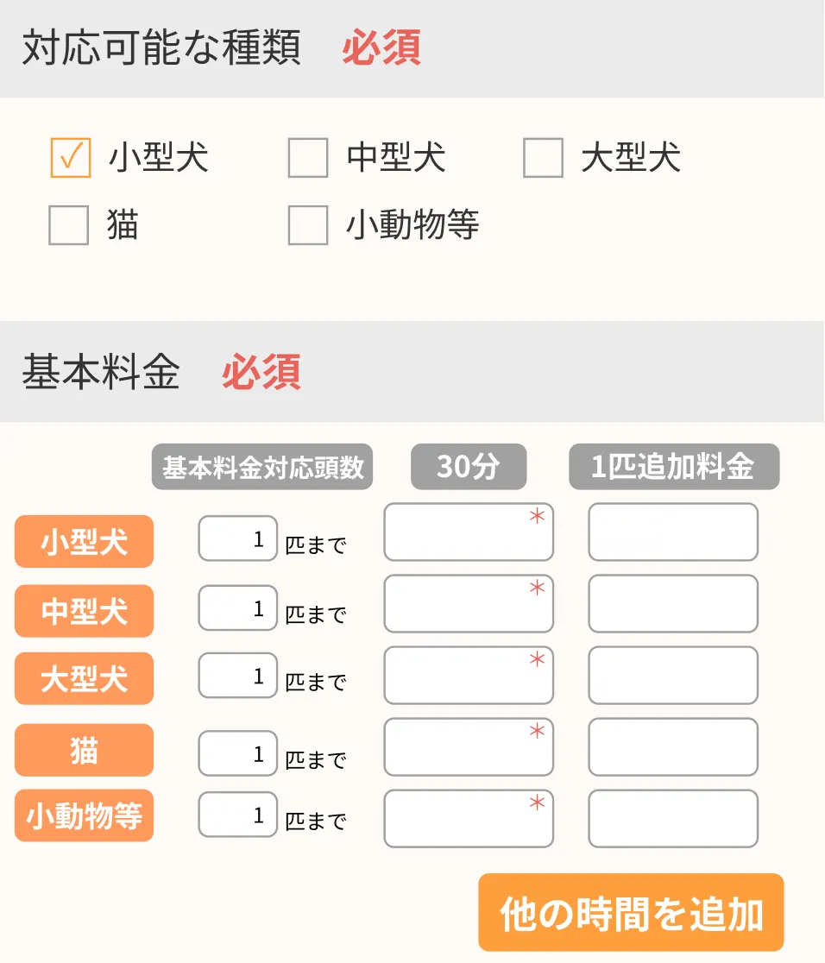
Task: Select the 大型犬 headcount field
Action: [238, 676]
